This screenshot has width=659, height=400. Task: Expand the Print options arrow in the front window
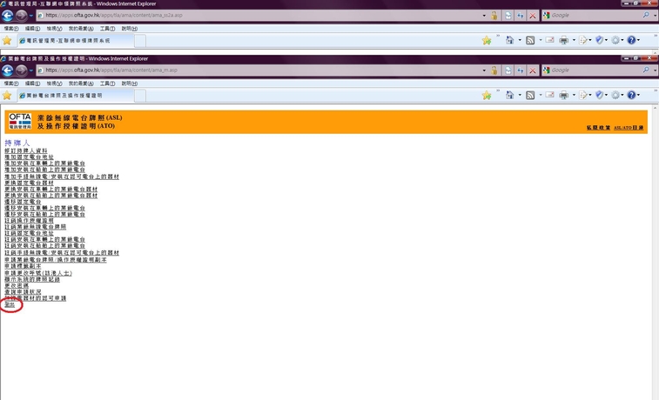click(x=573, y=95)
